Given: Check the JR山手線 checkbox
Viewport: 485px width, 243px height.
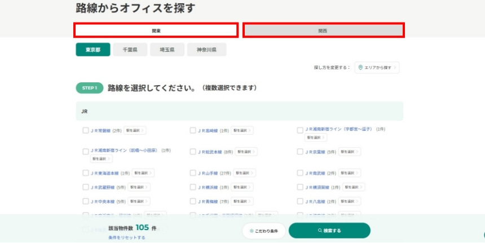Looking at the screenshot, I should pos(193,173).
